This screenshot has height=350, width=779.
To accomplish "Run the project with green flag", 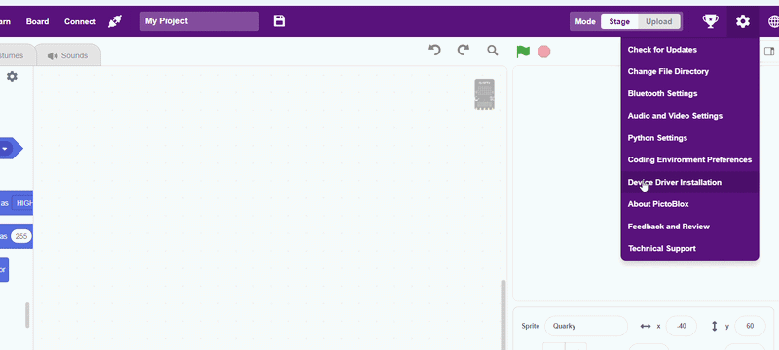I will tap(523, 52).
